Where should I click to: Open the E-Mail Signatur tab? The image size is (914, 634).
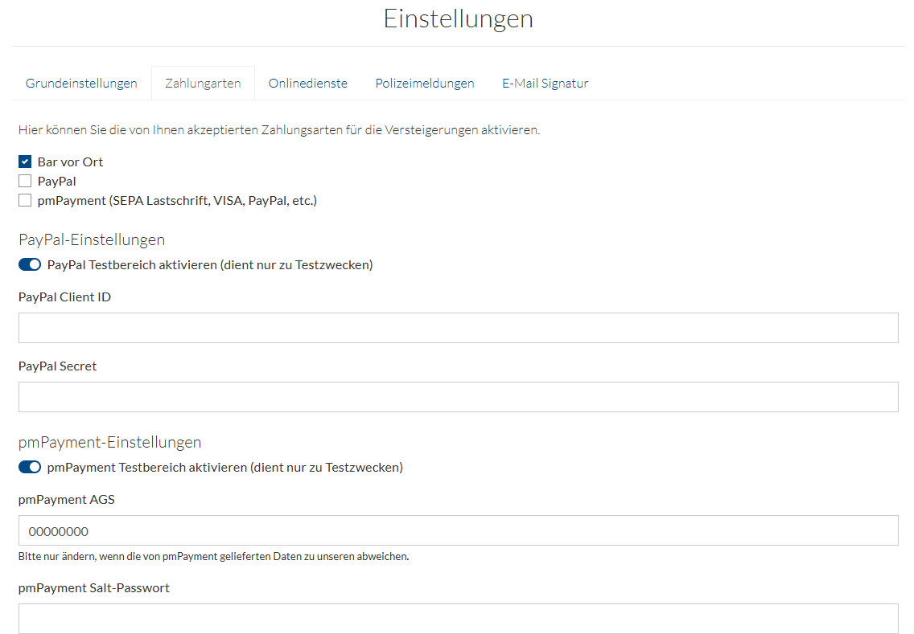coord(546,84)
